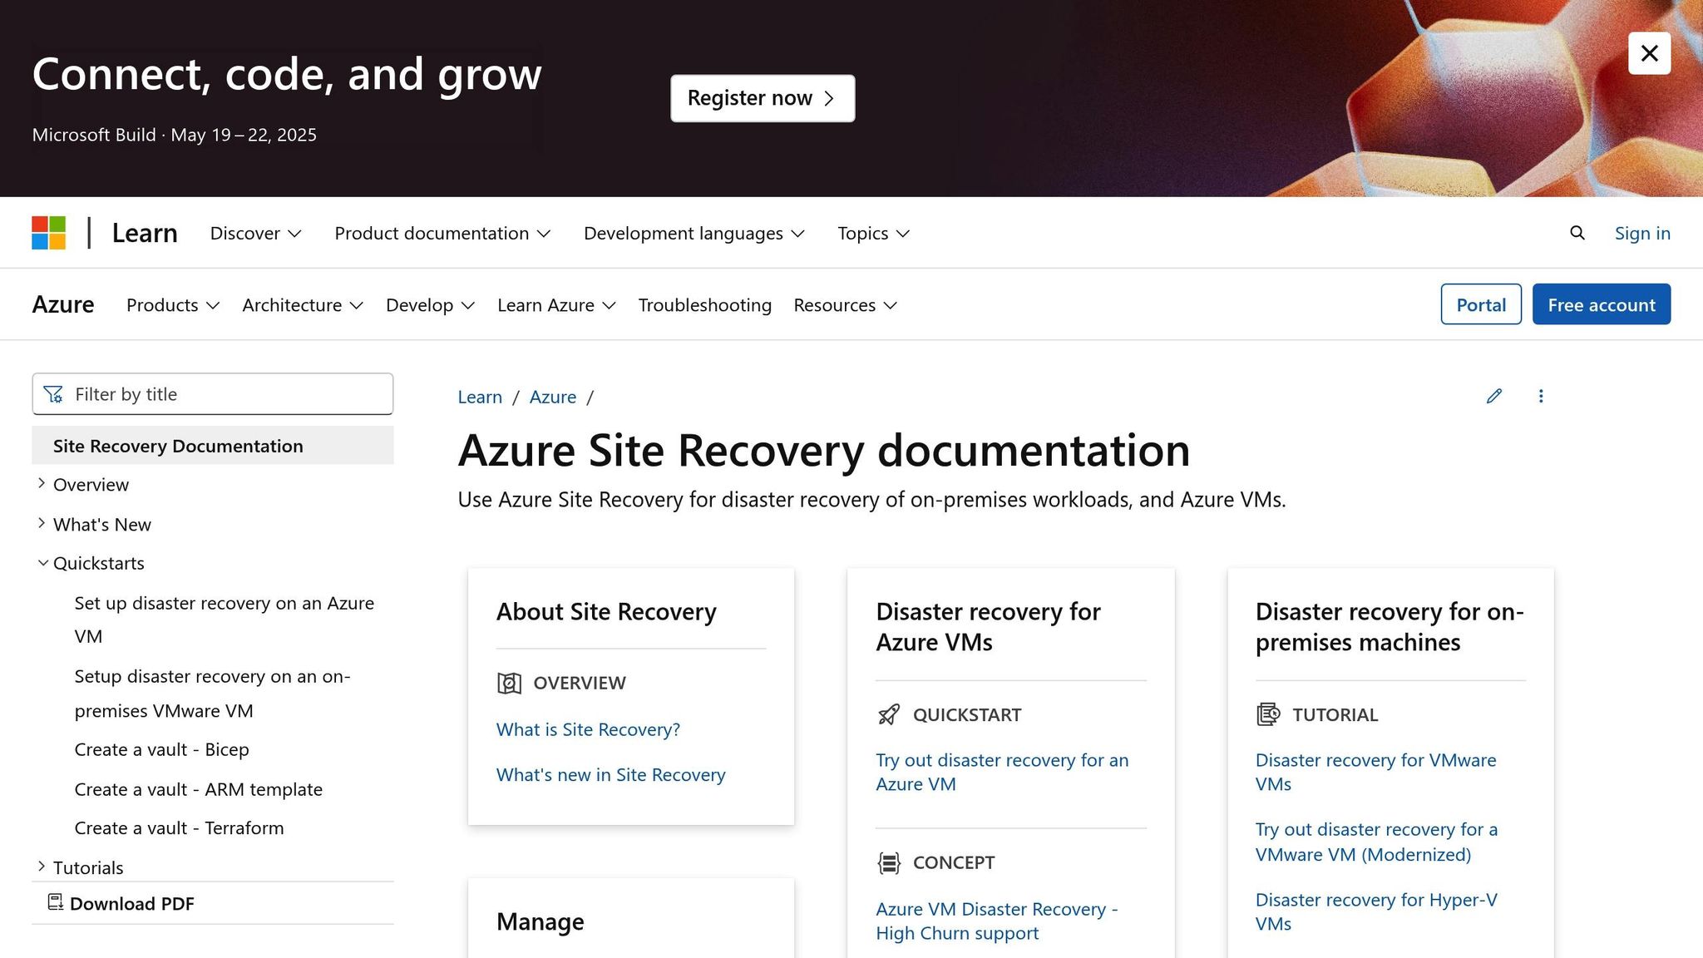Open Disaster recovery for VMware VMs link
The image size is (1703, 958).
coord(1375,772)
